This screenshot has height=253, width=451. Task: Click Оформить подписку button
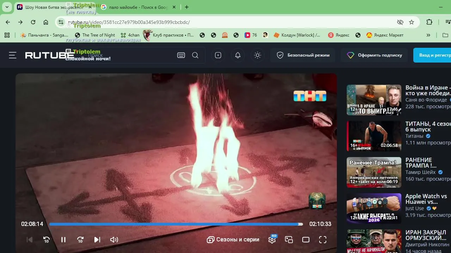tap(374, 55)
